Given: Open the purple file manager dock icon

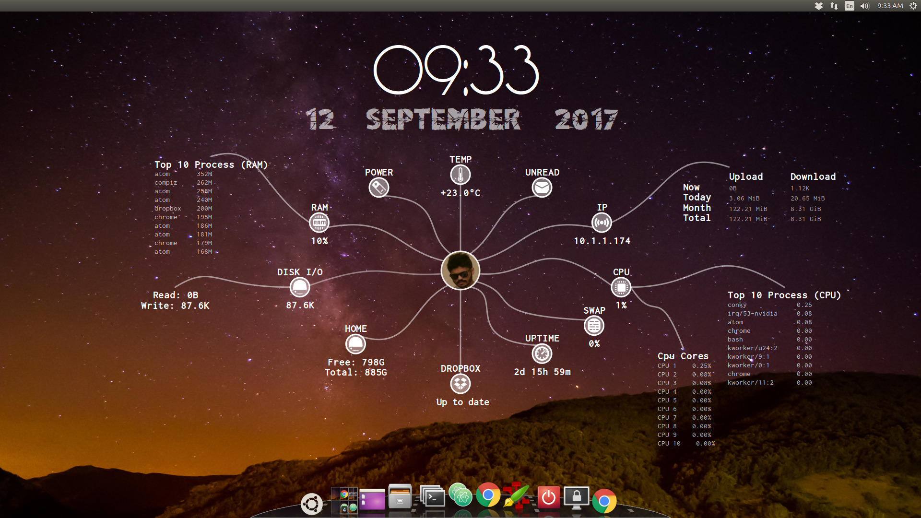Looking at the screenshot, I should pyautogui.click(x=372, y=500).
